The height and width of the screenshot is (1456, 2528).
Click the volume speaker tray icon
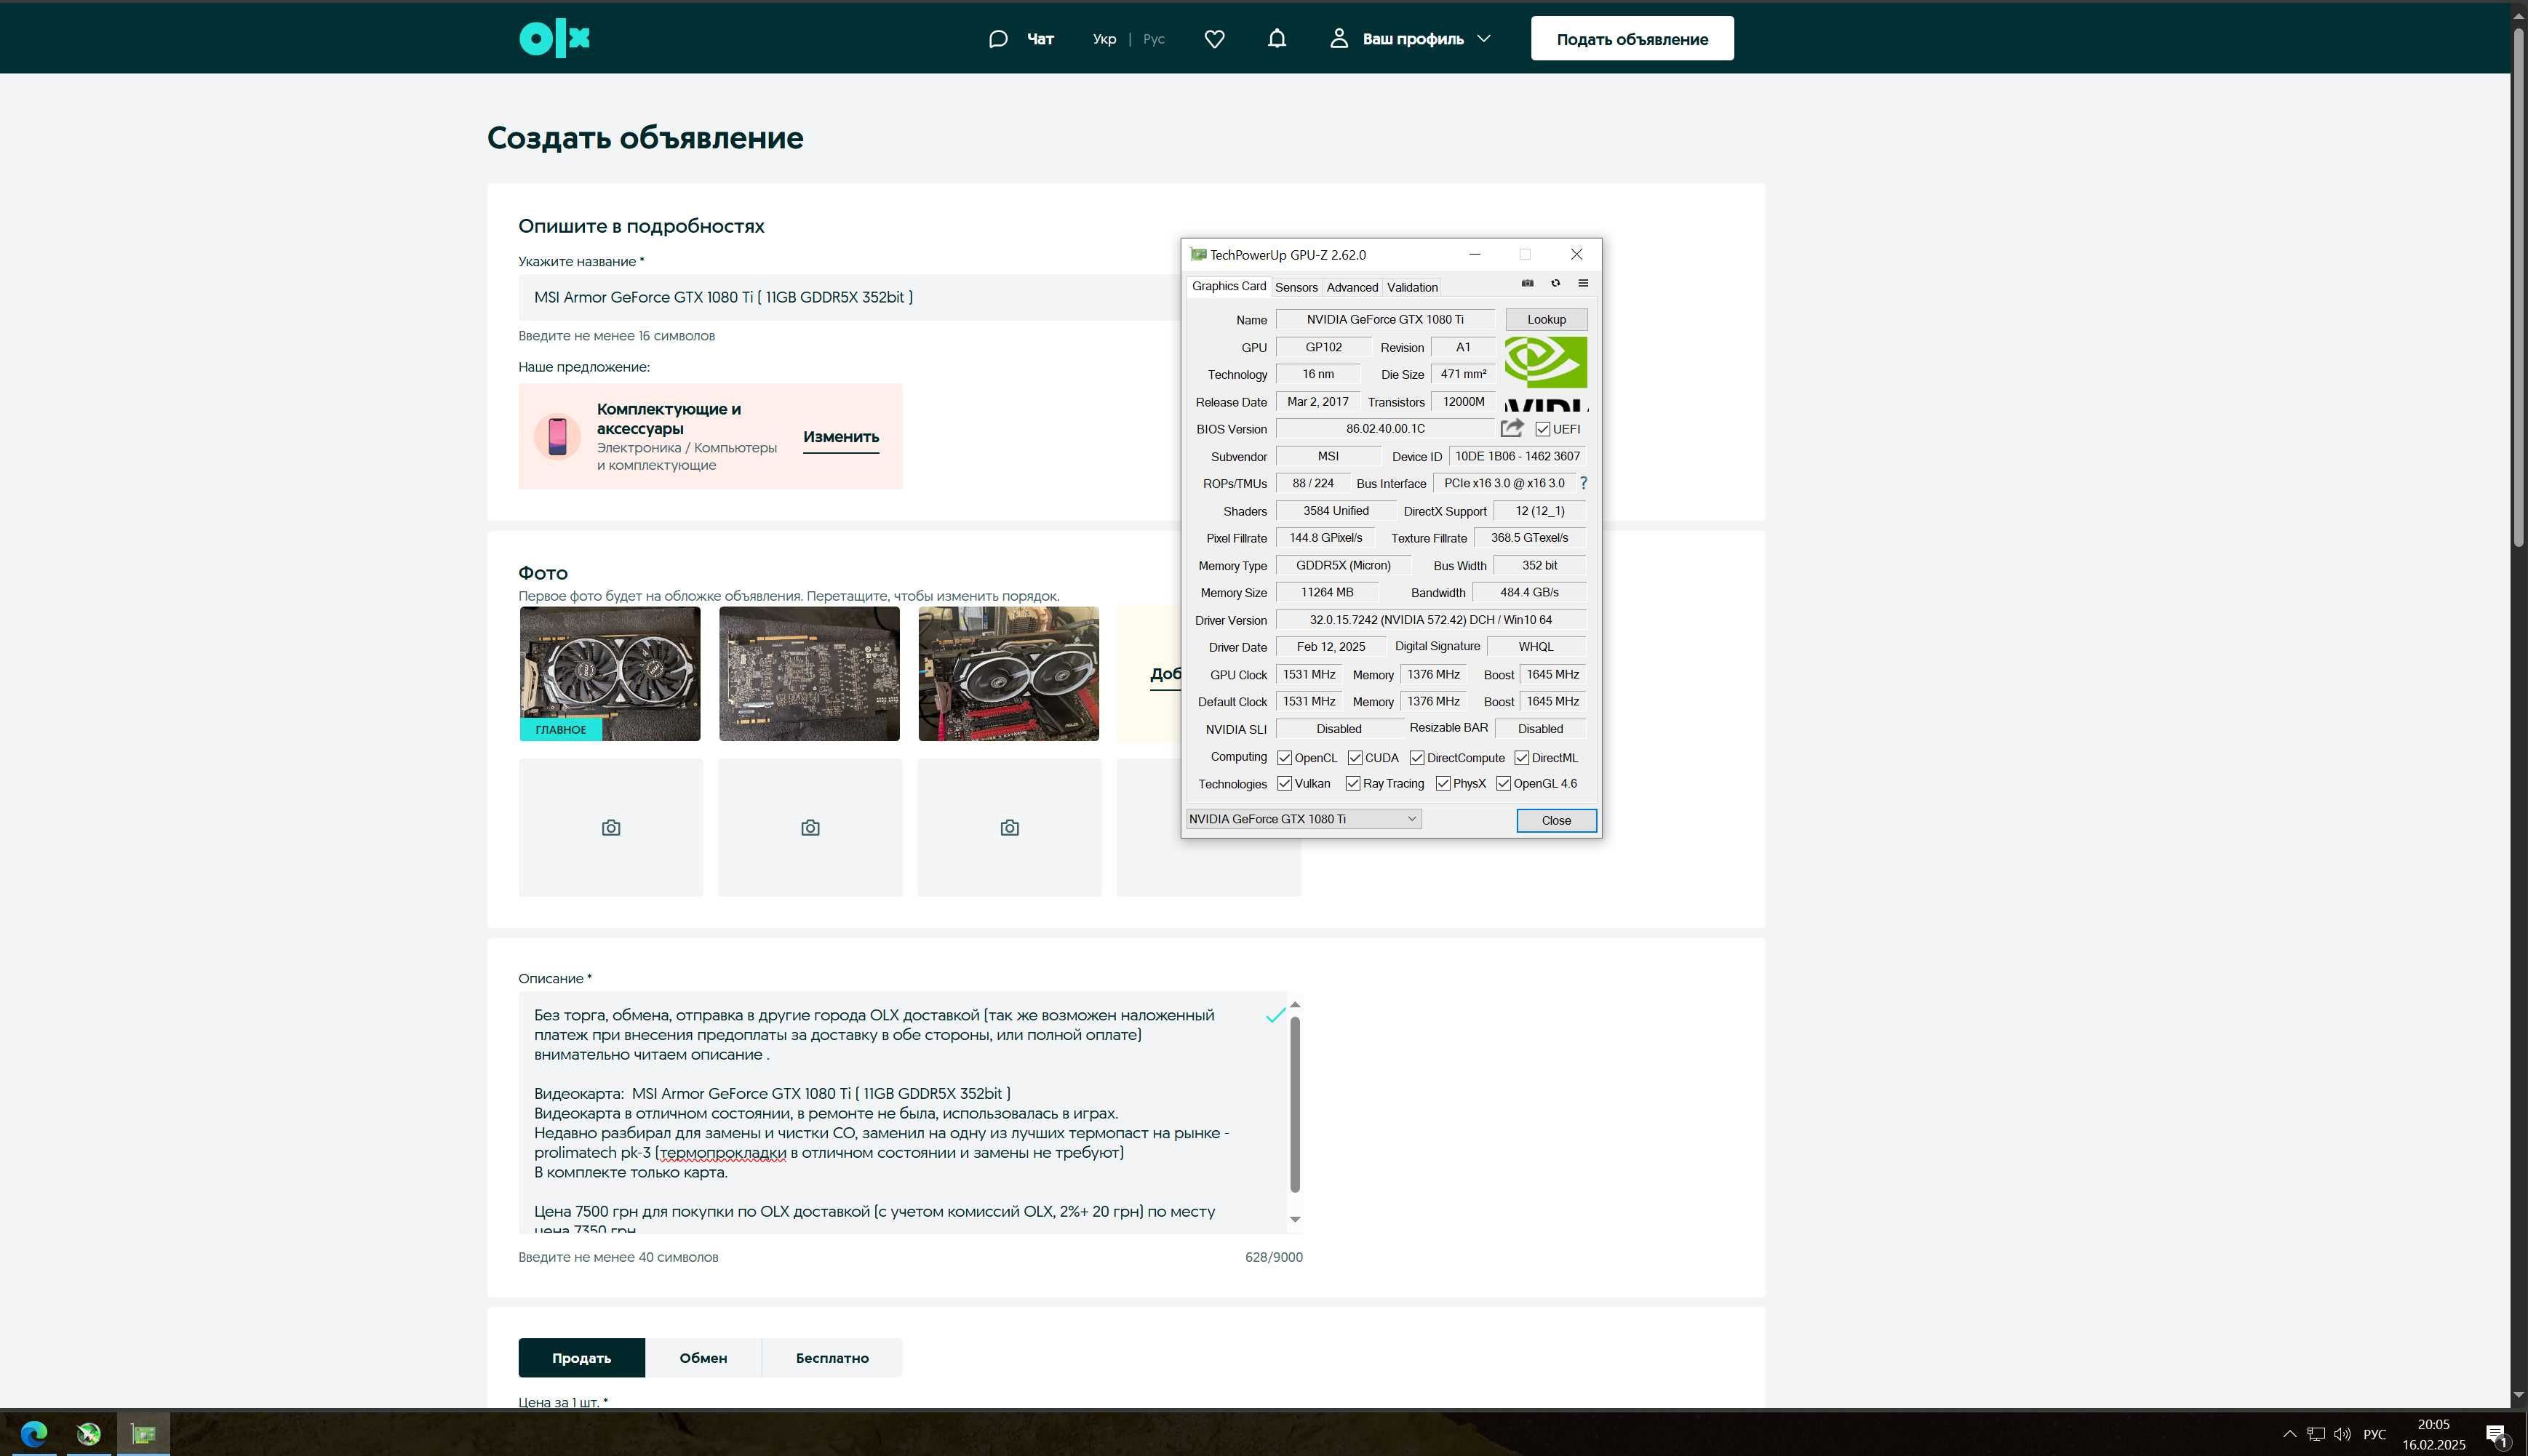[x=2342, y=1434]
